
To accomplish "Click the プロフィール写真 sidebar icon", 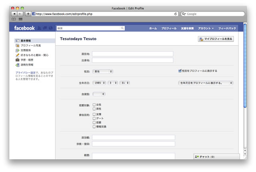I will tap(18, 45).
